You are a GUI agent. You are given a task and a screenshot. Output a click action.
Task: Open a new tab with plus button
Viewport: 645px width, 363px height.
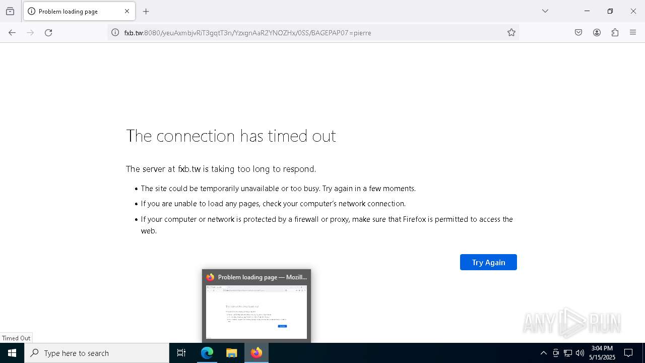pyautogui.click(x=146, y=11)
